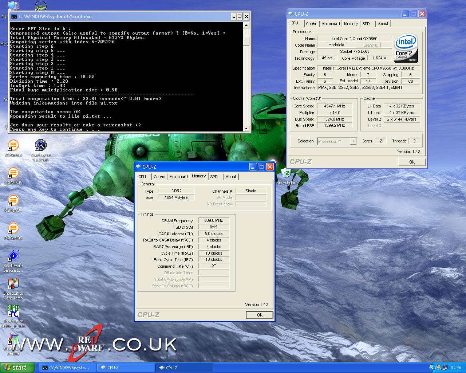This screenshot has width=466, height=373.
Task: Click the Code Name Yorkfield field
Action: (x=336, y=45)
